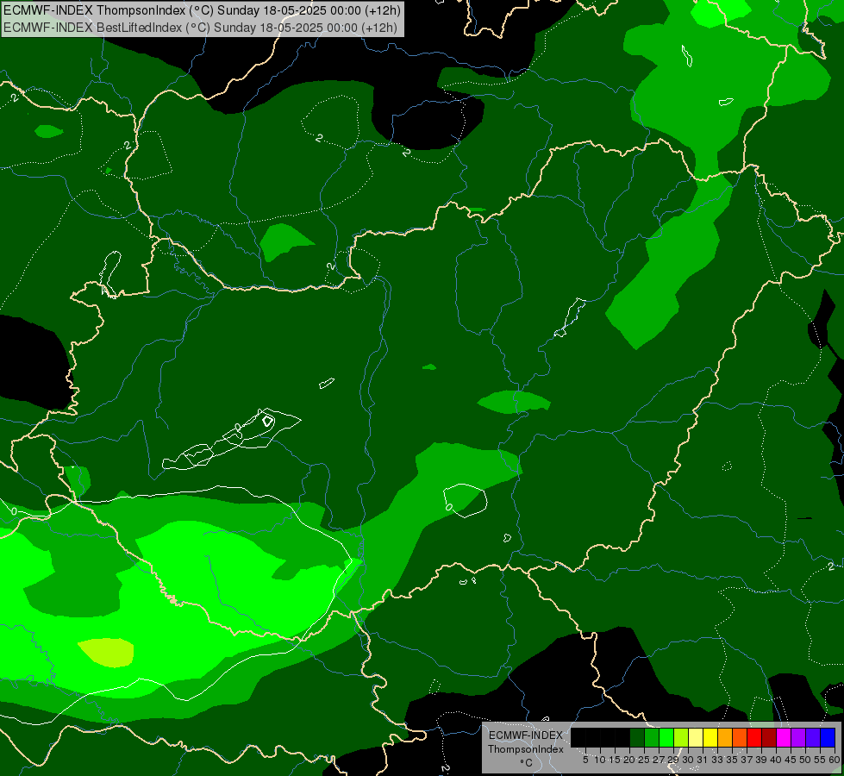Screen dimensions: 844x776
Task: Click the blue 55–60 legend swatch
Action: [x=828, y=738]
